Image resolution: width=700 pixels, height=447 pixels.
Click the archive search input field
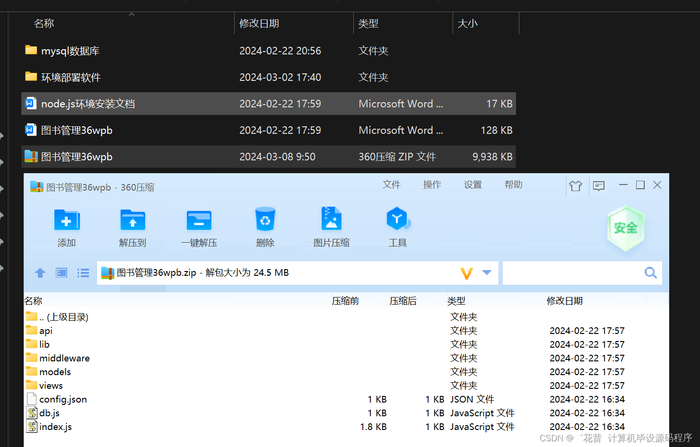568,272
